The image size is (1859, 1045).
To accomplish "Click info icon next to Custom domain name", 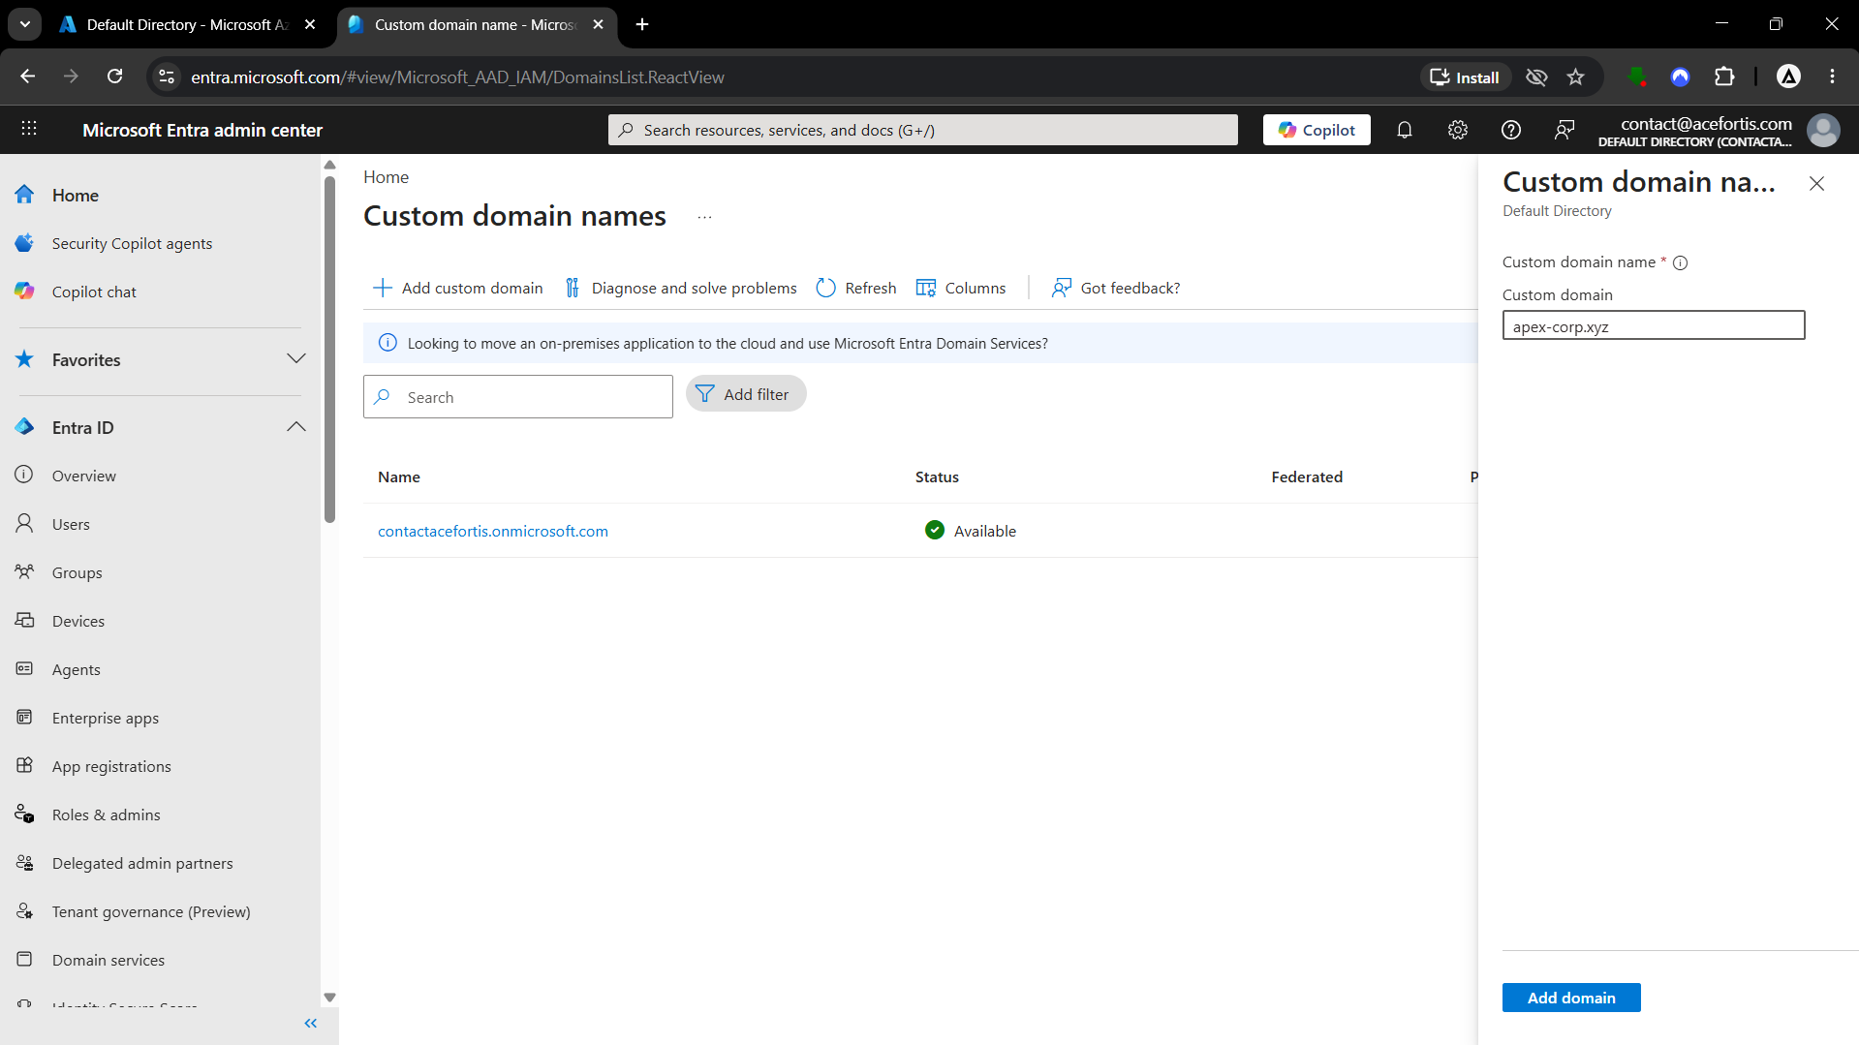I will point(1681,262).
